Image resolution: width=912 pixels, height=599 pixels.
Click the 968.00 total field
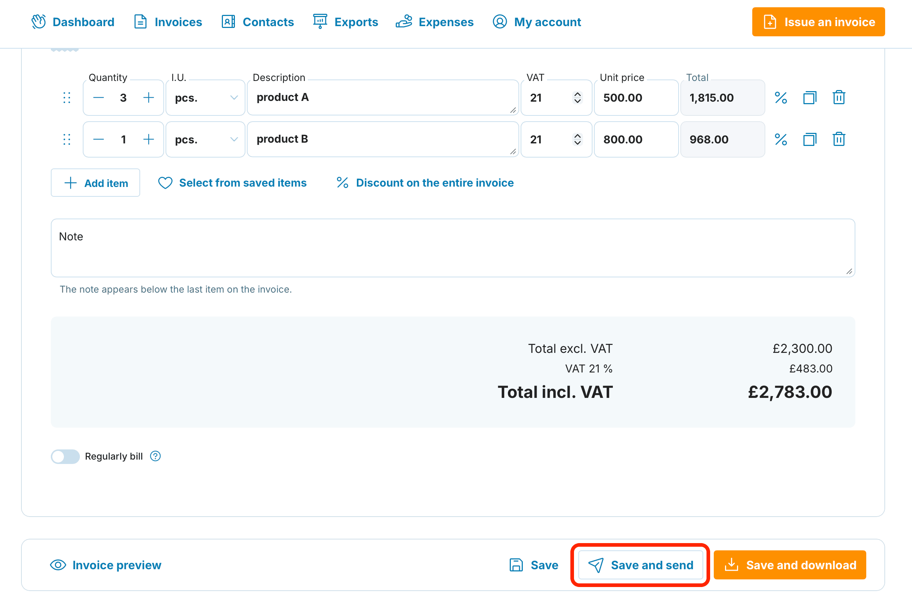point(723,139)
